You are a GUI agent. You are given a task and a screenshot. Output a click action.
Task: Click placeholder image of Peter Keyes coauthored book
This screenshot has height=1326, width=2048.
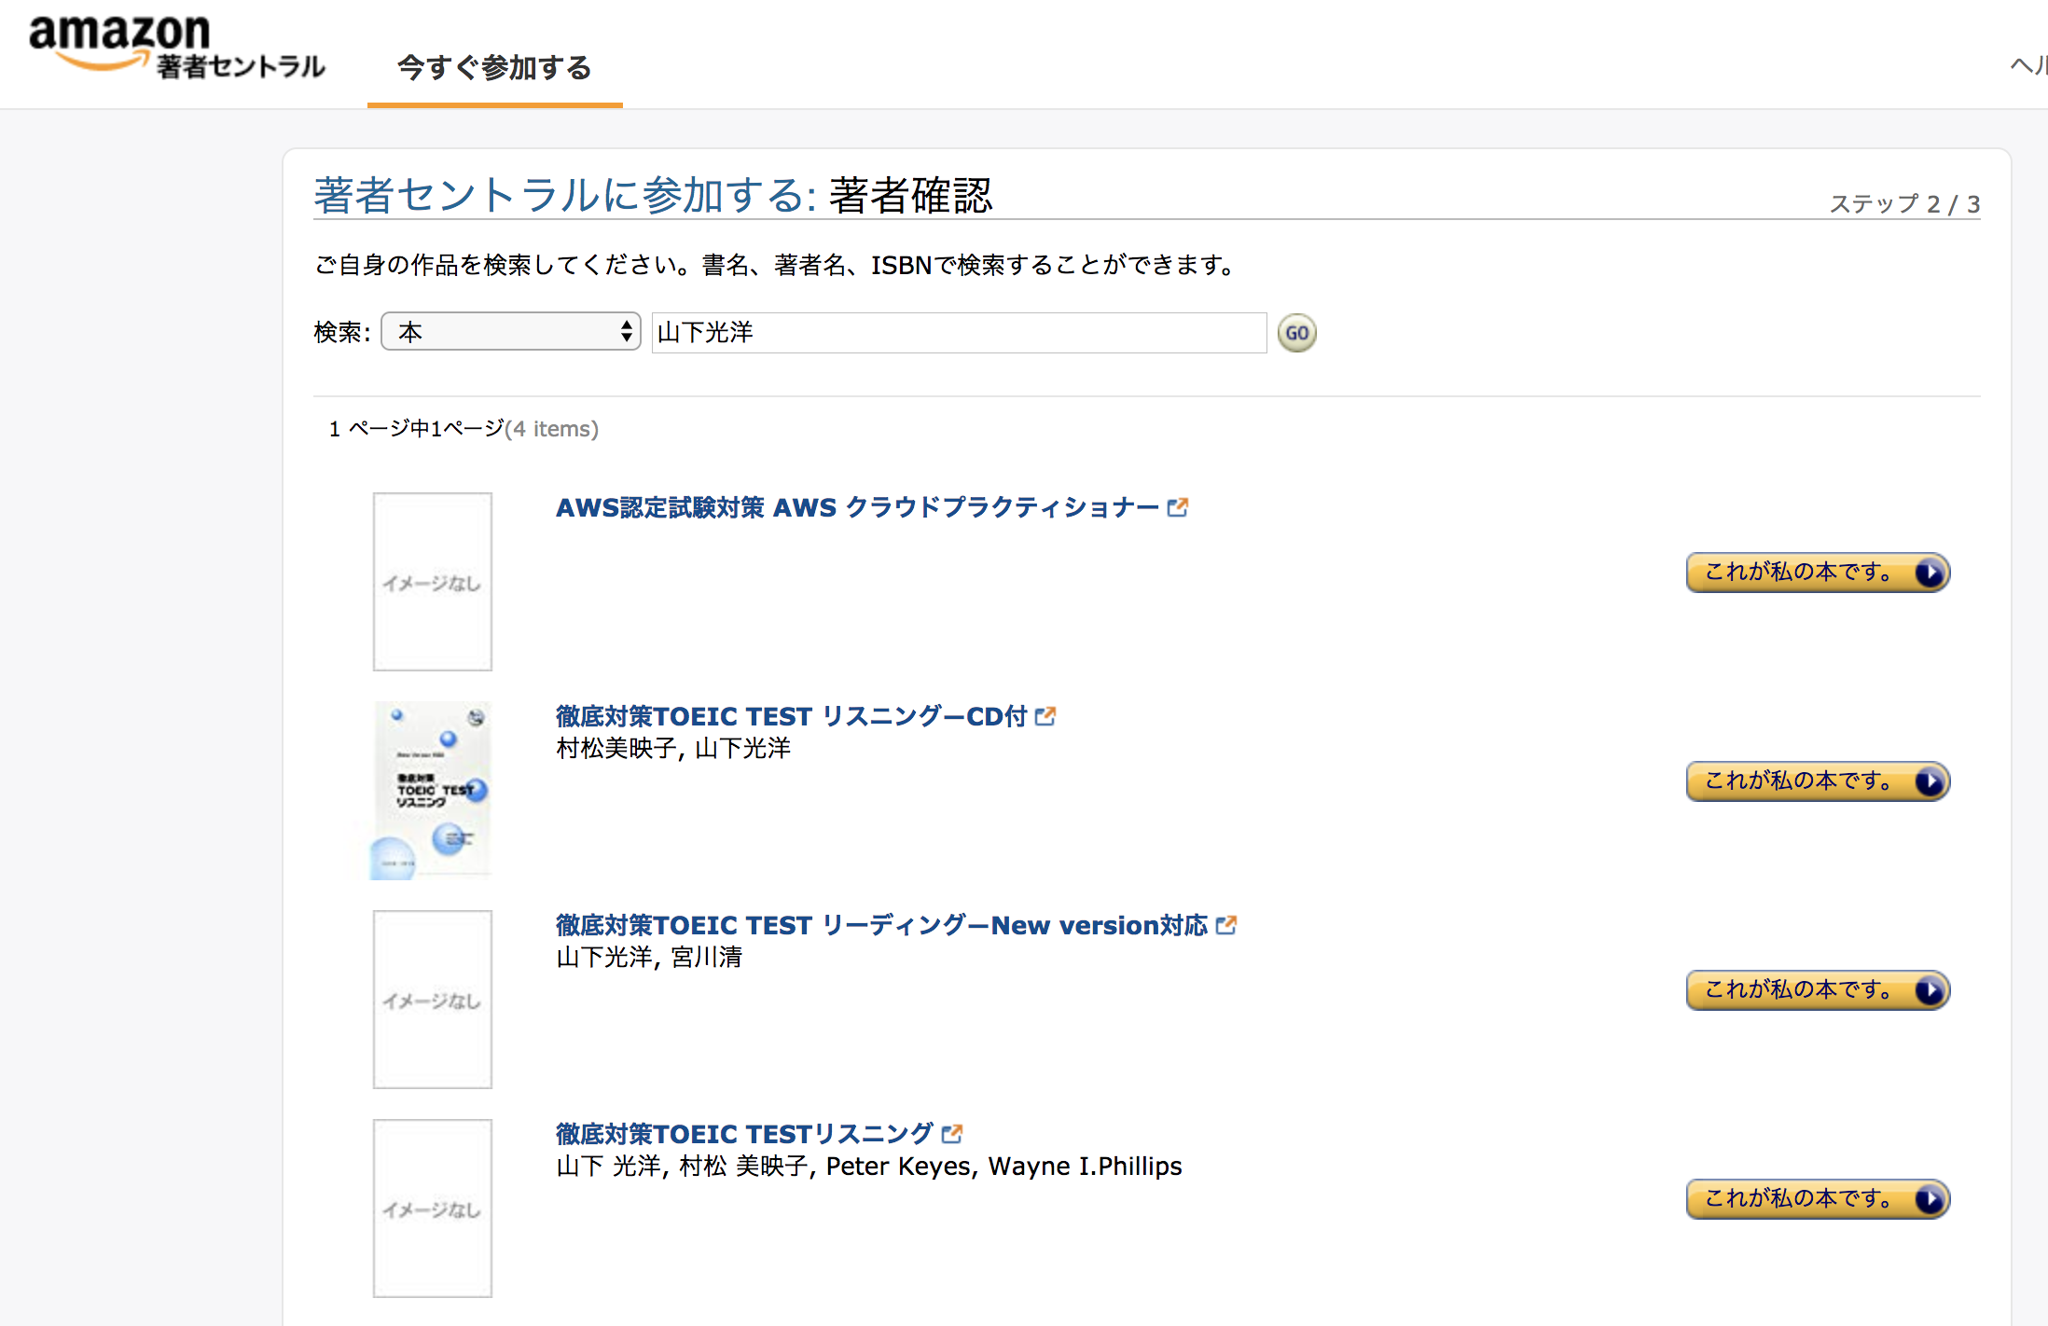point(433,1208)
